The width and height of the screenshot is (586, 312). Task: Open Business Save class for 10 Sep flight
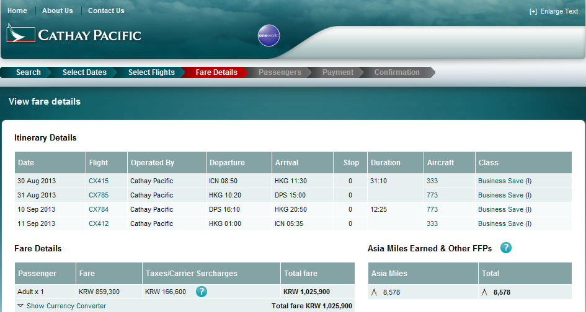(x=500, y=209)
